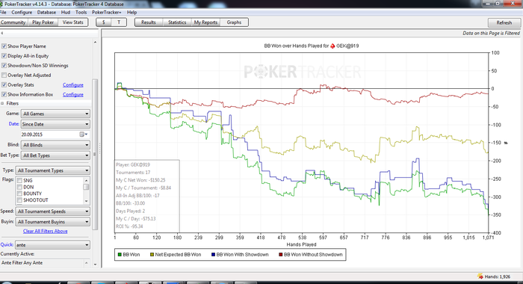Open Configure link for Overlay Stats

tap(73, 84)
